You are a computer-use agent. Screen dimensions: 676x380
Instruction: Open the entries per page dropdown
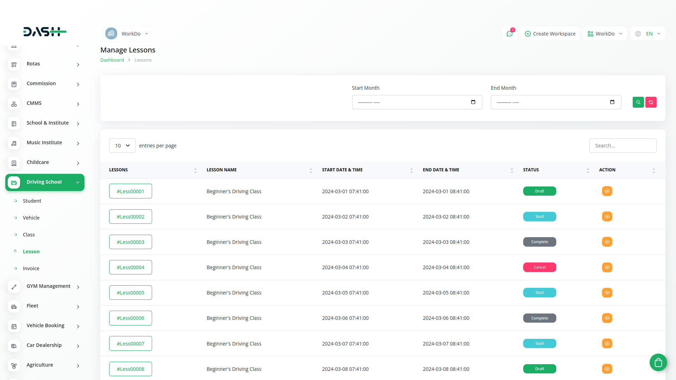point(122,146)
